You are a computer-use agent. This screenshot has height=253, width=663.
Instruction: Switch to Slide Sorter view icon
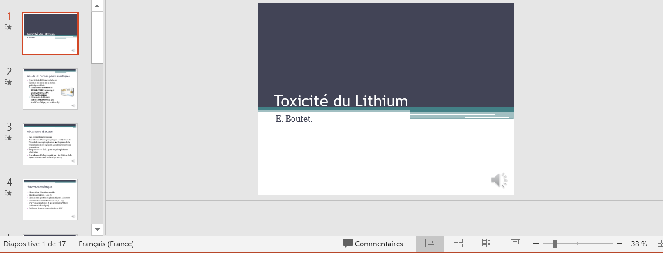click(458, 244)
